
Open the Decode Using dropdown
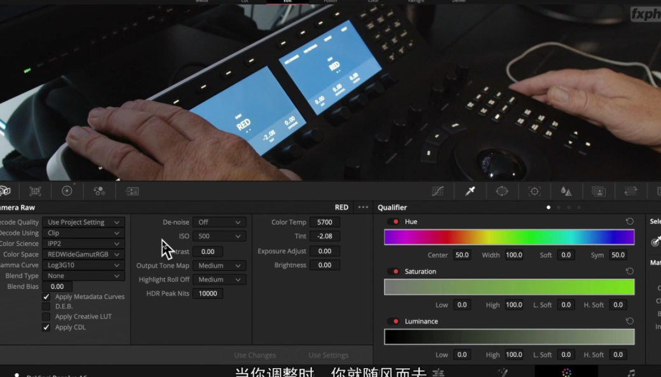pyautogui.click(x=83, y=233)
